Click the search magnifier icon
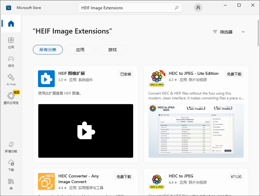 tap(177, 7)
